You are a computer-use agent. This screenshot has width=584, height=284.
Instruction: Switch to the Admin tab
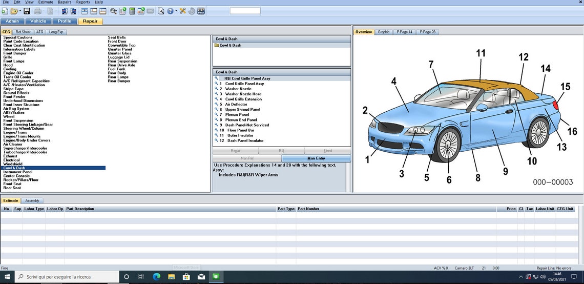pos(13,21)
